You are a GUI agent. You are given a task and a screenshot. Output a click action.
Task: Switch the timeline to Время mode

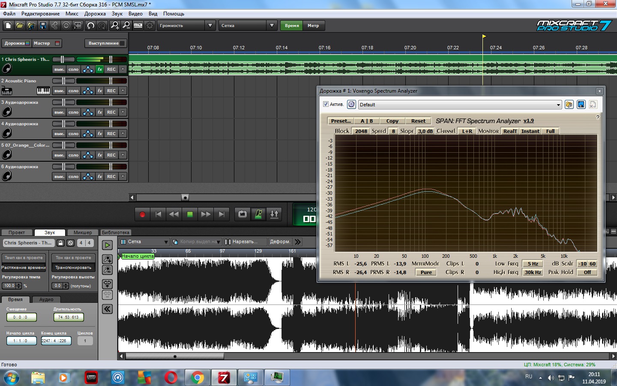(x=292, y=26)
